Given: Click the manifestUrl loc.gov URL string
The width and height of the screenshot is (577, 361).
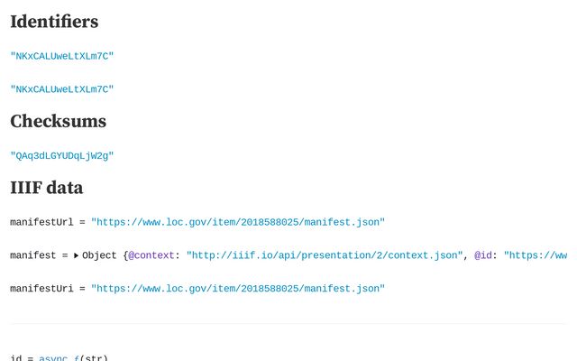Looking at the screenshot, I should [238, 222].
